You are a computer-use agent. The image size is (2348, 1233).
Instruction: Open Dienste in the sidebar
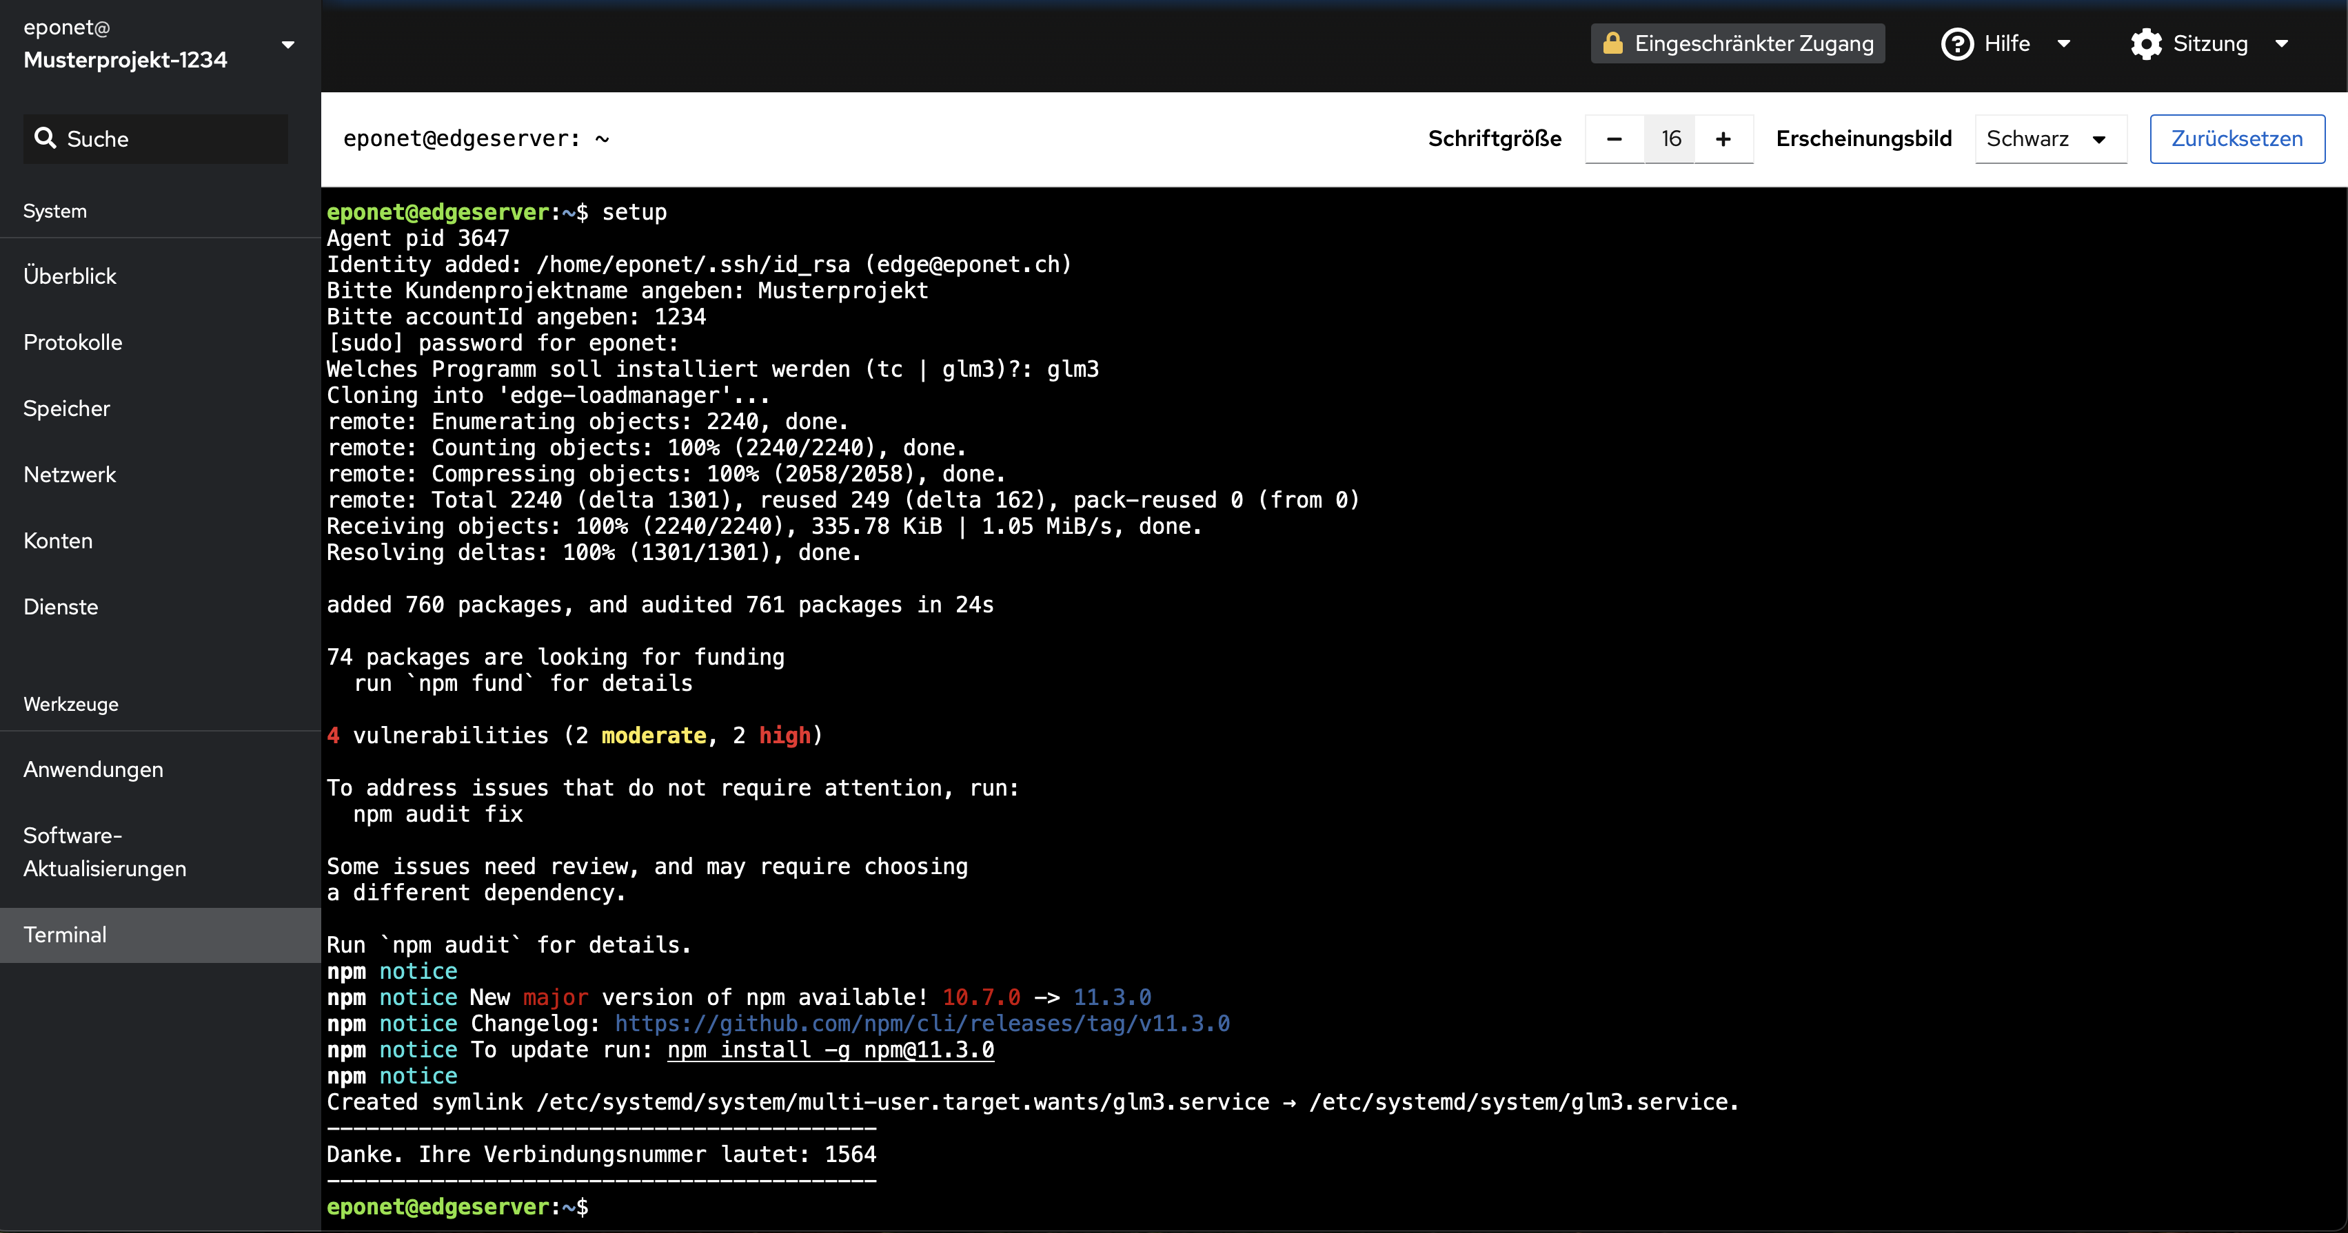point(161,606)
